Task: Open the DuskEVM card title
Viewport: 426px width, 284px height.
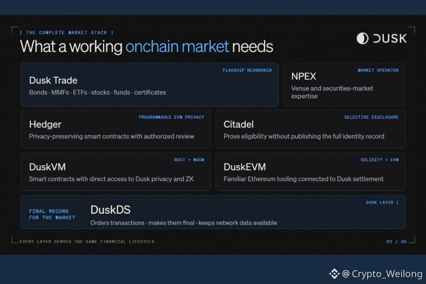Action: (245, 167)
